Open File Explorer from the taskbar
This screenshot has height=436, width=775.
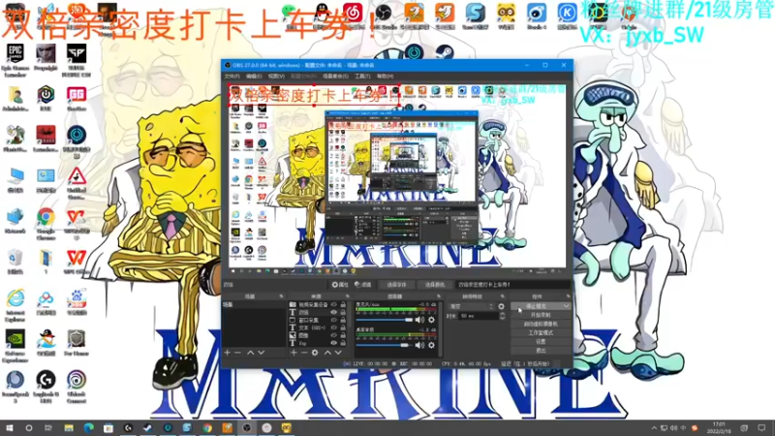[x=69, y=427]
